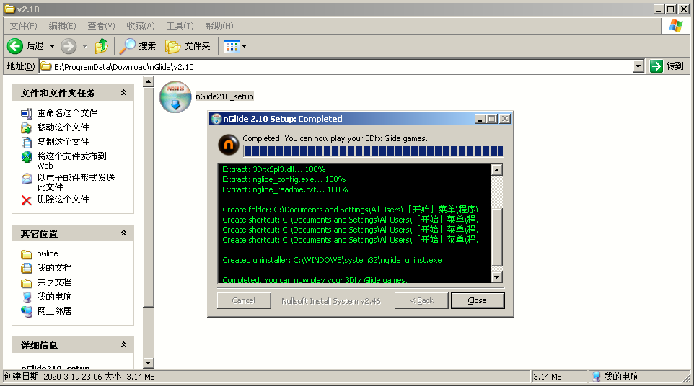The image size is (694, 386).
Task: Click the Windows flag logo
Action: (676, 26)
